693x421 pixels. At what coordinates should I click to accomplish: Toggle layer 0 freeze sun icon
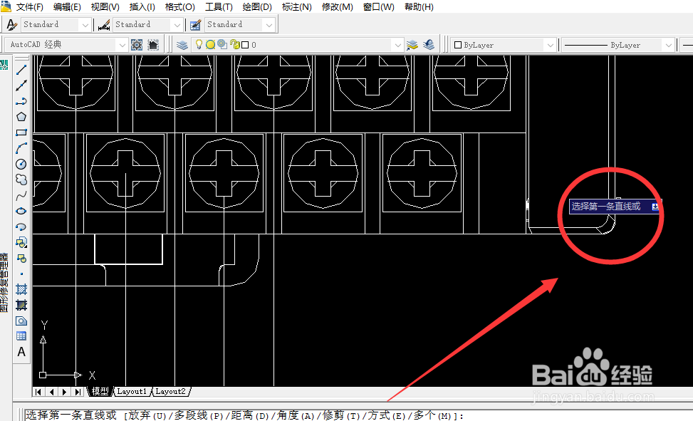[210, 45]
